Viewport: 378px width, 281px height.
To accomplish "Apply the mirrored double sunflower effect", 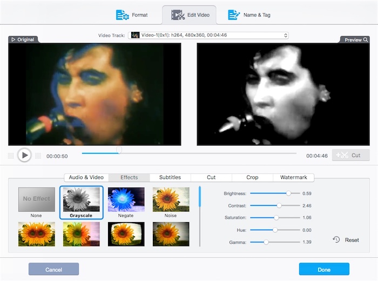I will pyautogui.click(x=37, y=234).
